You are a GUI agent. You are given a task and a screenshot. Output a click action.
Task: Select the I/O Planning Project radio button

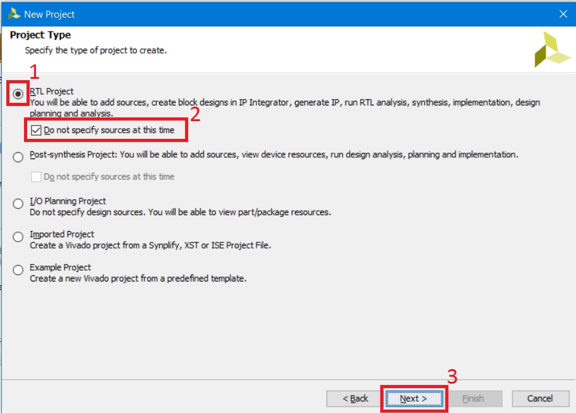[x=18, y=204]
